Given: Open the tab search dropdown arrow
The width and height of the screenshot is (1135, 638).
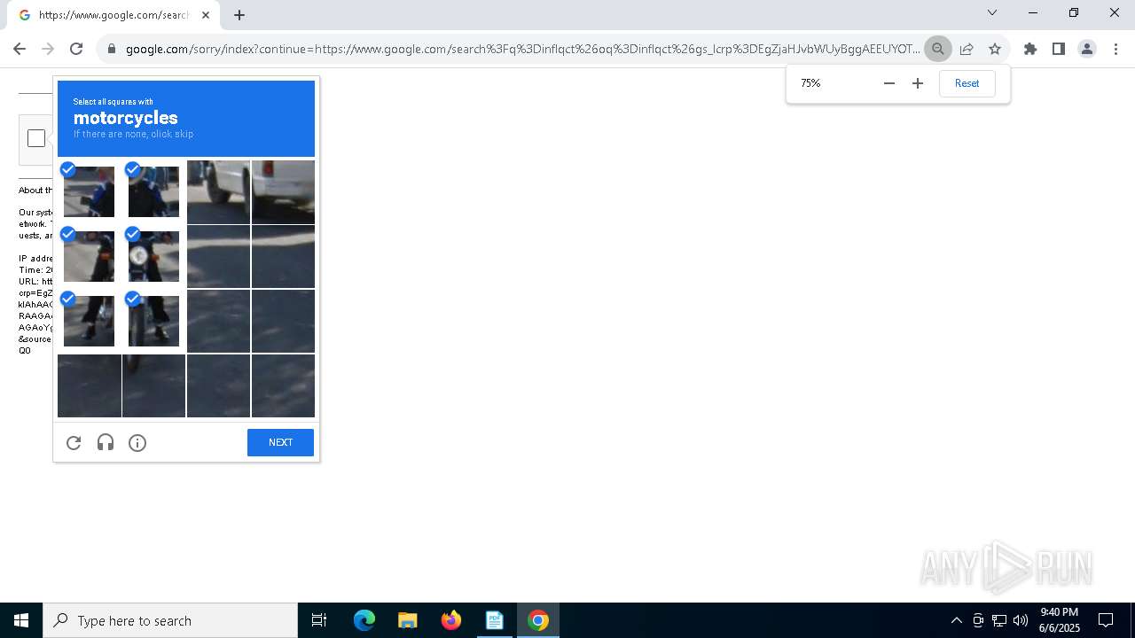Looking at the screenshot, I should click(992, 12).
